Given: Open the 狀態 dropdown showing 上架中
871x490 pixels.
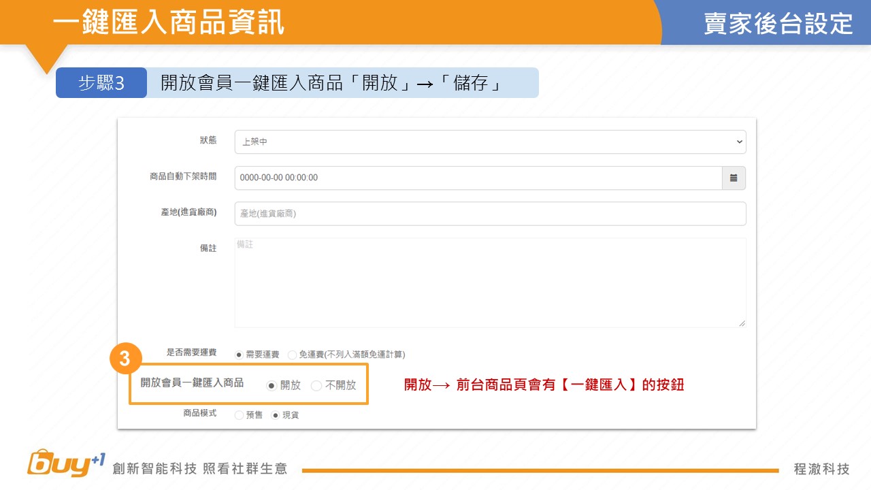Looking at the screenshot, I should pyautogui.click(x=490, y=142).
